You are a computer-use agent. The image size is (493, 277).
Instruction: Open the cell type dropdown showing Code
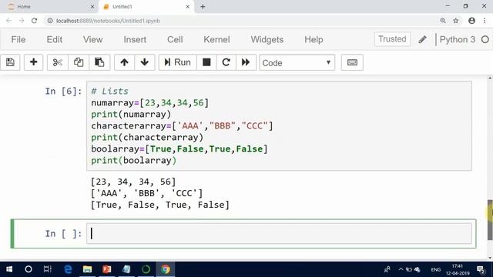pos(297,62)
